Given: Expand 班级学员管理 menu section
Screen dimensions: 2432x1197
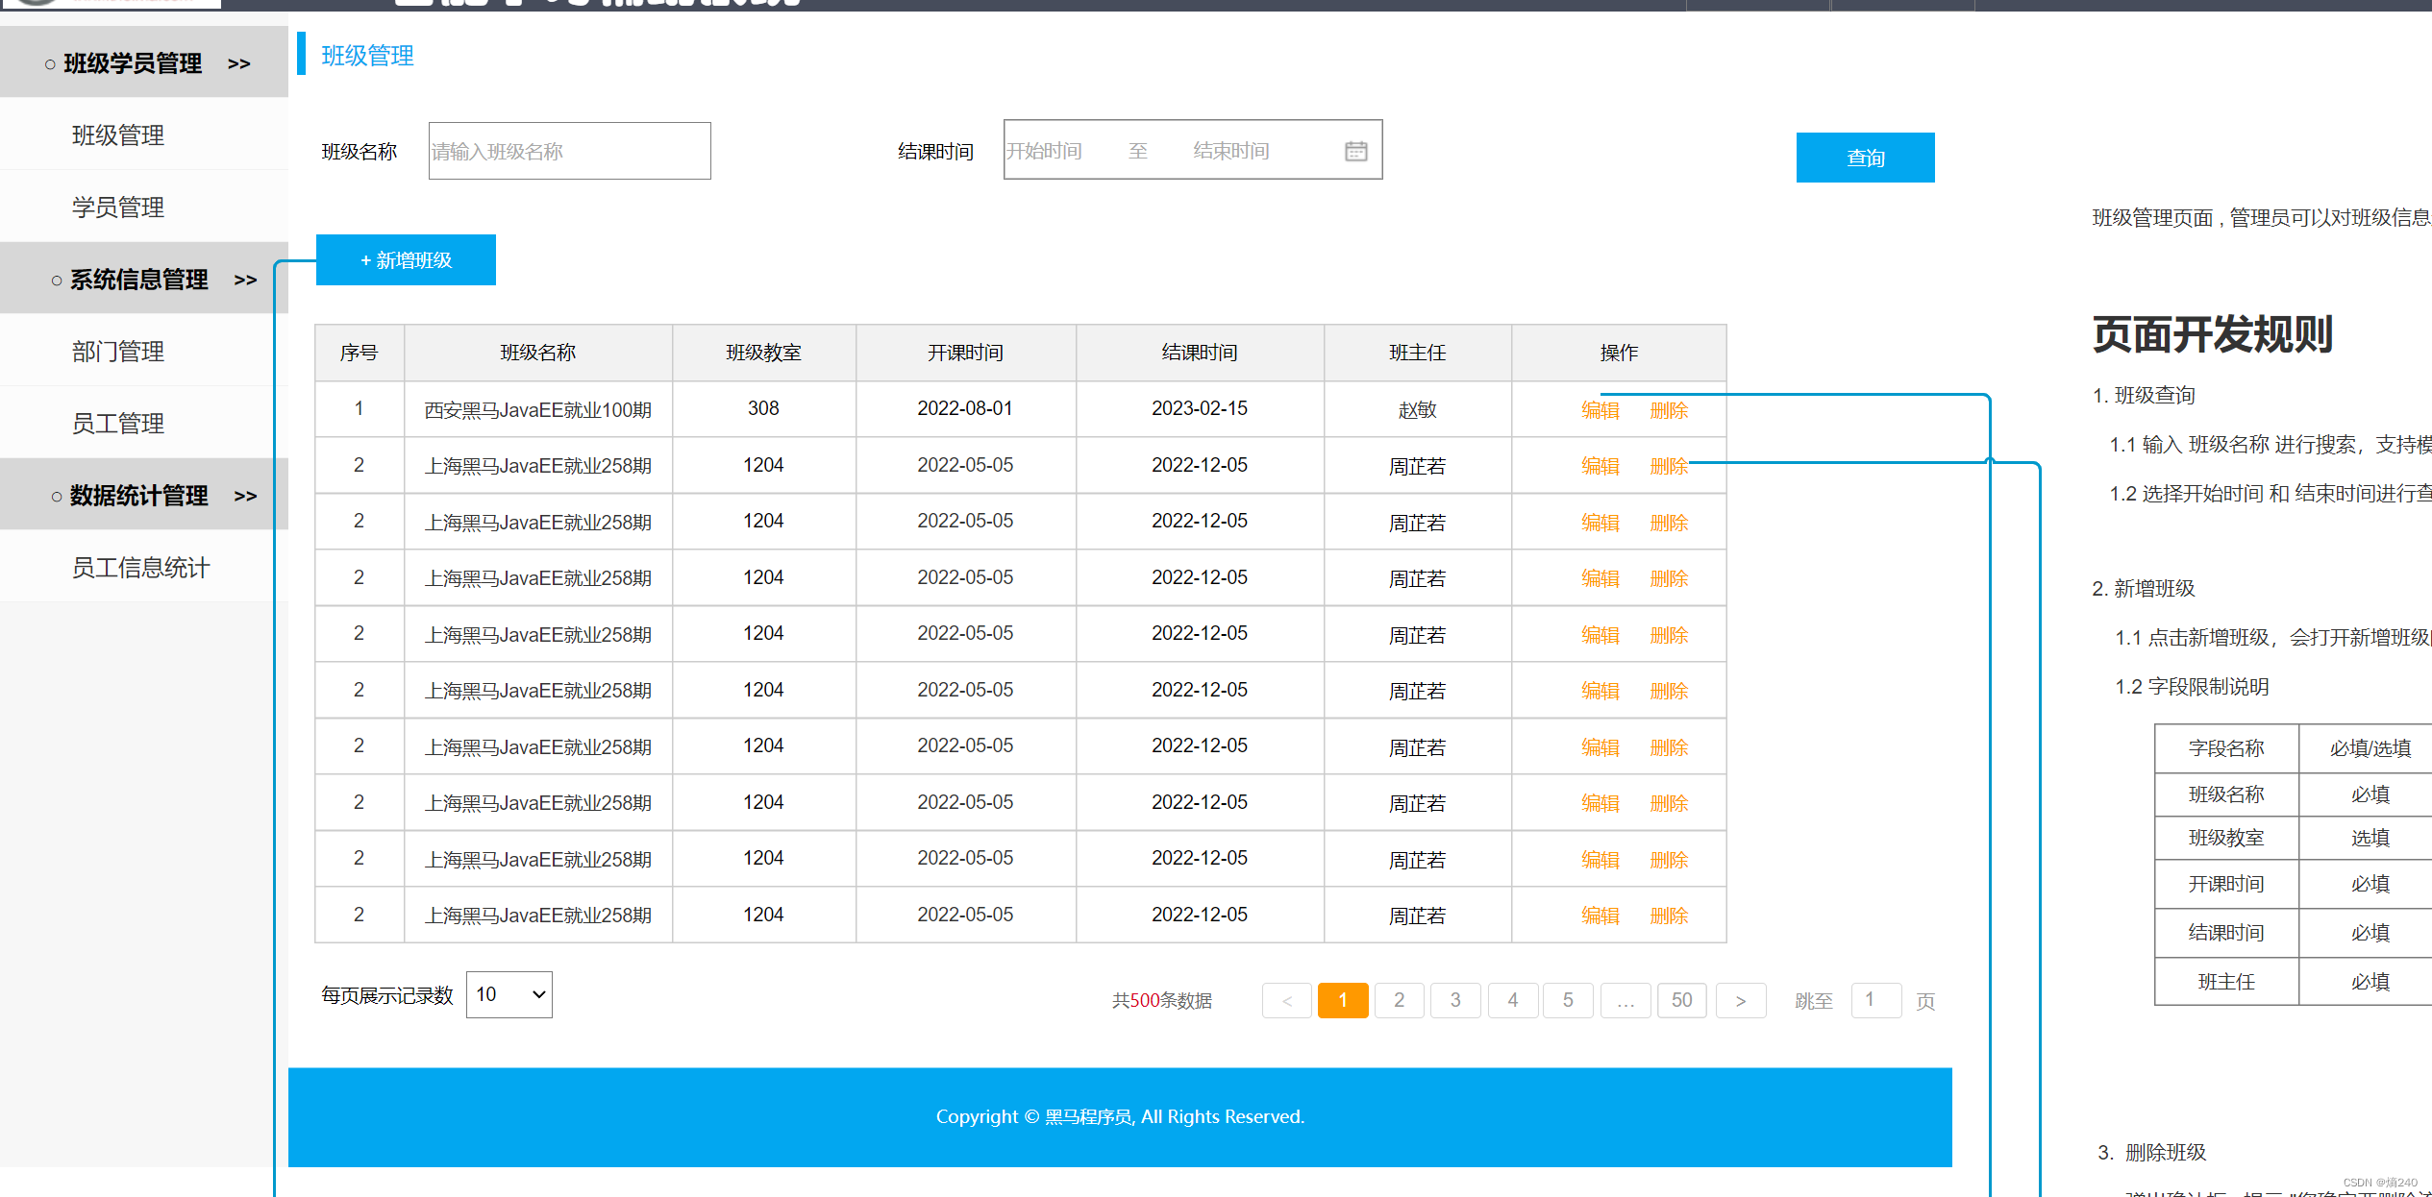Looking at the screenshot, I should click(144, 63).
